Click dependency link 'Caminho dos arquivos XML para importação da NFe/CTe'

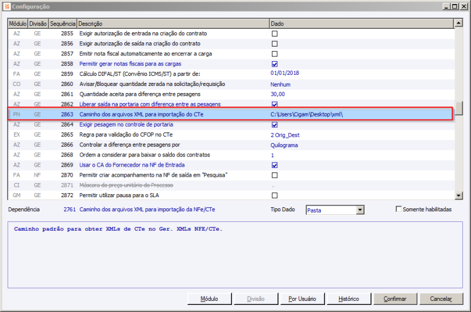click(x=147, y=210)
